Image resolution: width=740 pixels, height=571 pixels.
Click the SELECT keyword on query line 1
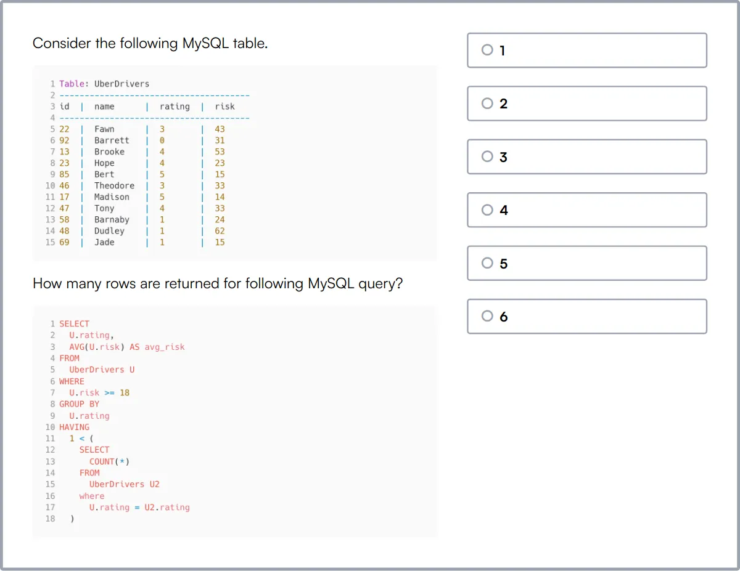point(74,323)
